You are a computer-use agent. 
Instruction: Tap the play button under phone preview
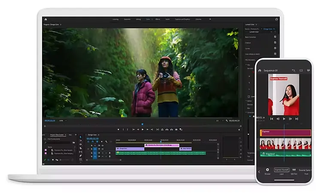[x=284, y=118]
